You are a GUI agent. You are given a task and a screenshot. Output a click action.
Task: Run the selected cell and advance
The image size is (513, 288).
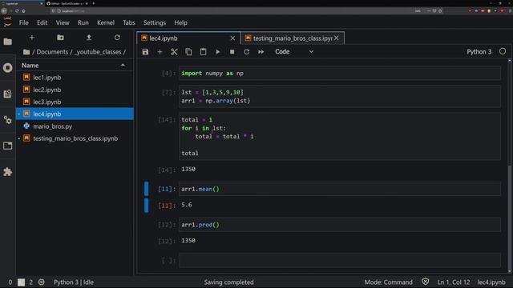pyautogui.click(x=217, y=51)
